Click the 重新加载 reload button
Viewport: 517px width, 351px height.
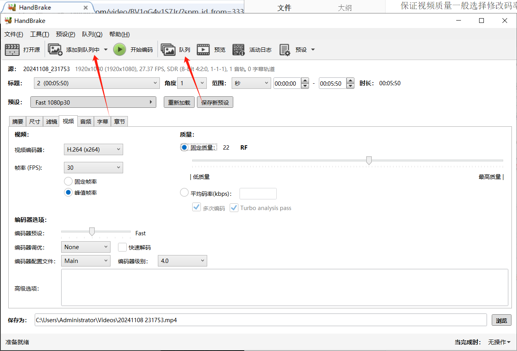click(x=179, y=102)
